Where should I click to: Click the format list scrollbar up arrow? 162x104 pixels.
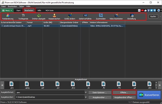click(156, 83)
